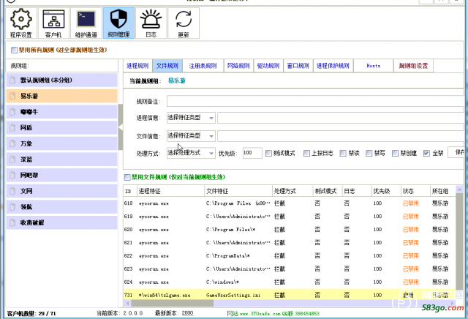
Task: Click the horizontal scrollbar left arrow
Action: point(127,303)
